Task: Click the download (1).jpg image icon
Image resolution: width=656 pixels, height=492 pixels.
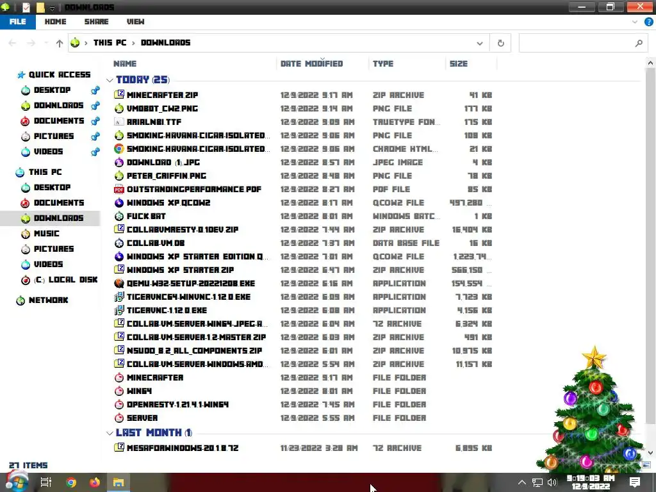Action: (119, 162)
